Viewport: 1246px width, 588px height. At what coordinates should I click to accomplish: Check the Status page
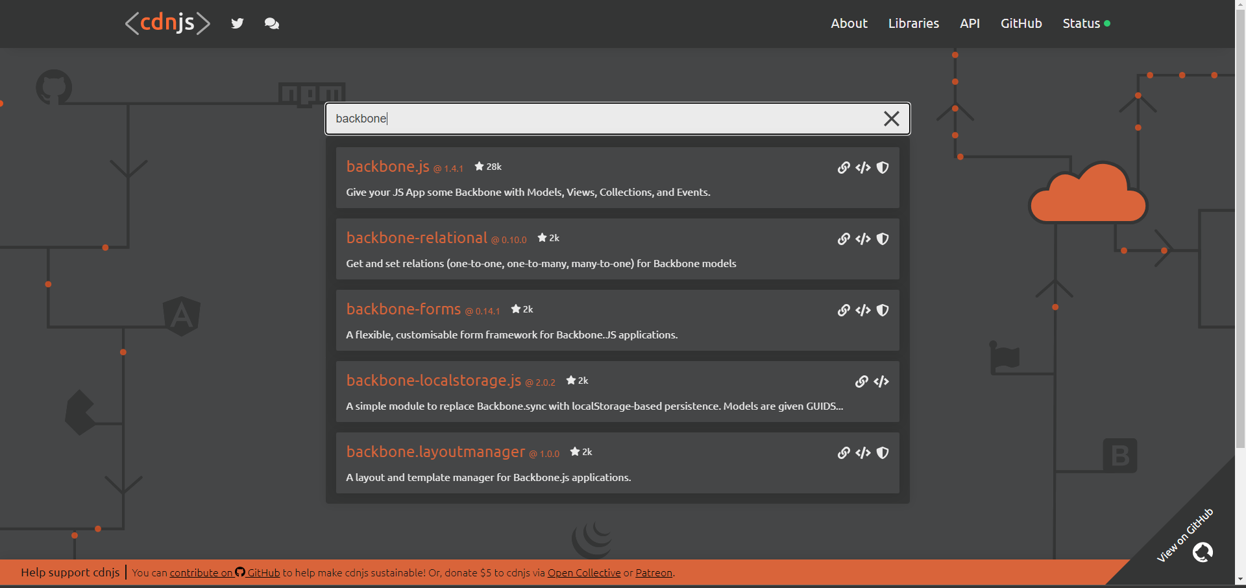click(1081, 23)
